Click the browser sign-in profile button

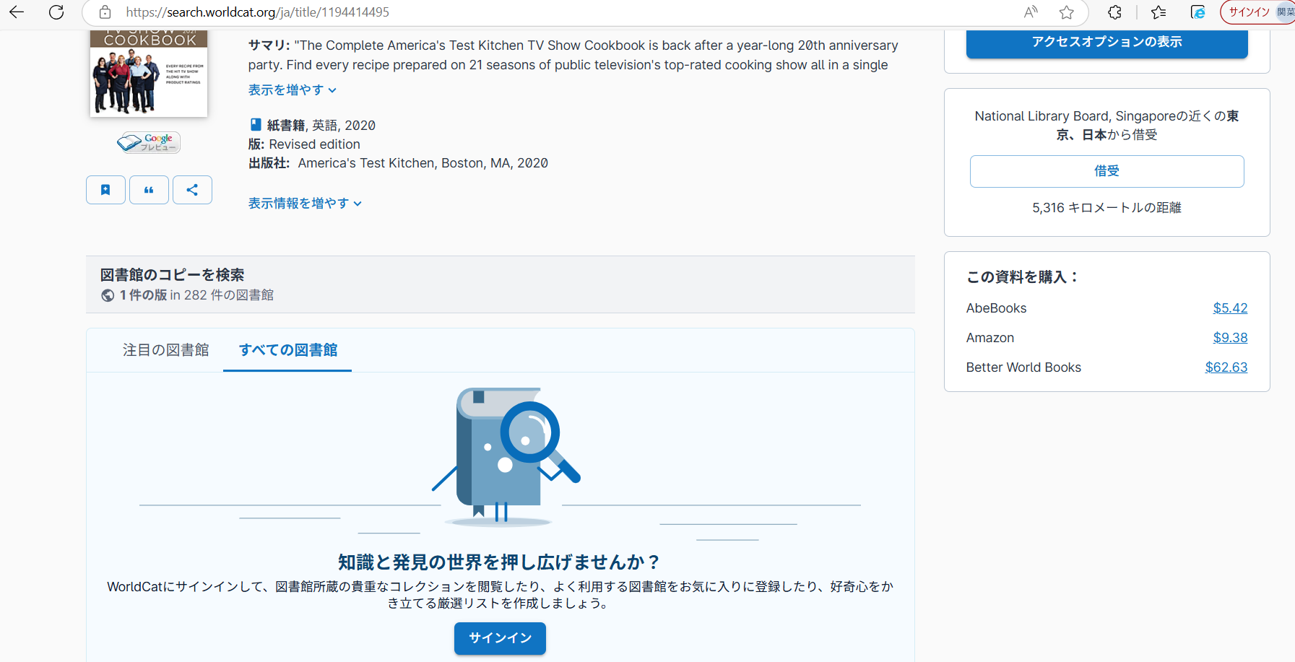[1257, 12]
